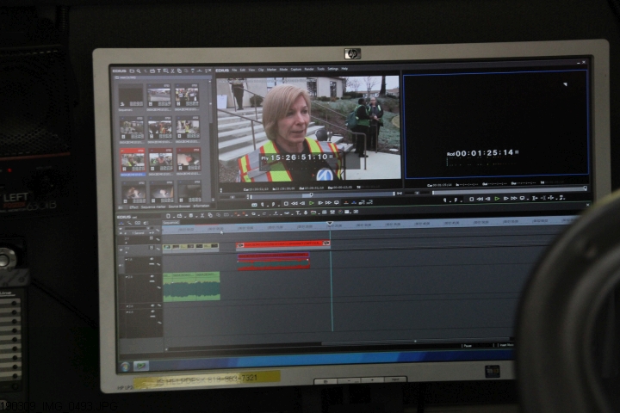
Task: Click the cut icon in timeline toolbar
Action: [x=202, y=215]
